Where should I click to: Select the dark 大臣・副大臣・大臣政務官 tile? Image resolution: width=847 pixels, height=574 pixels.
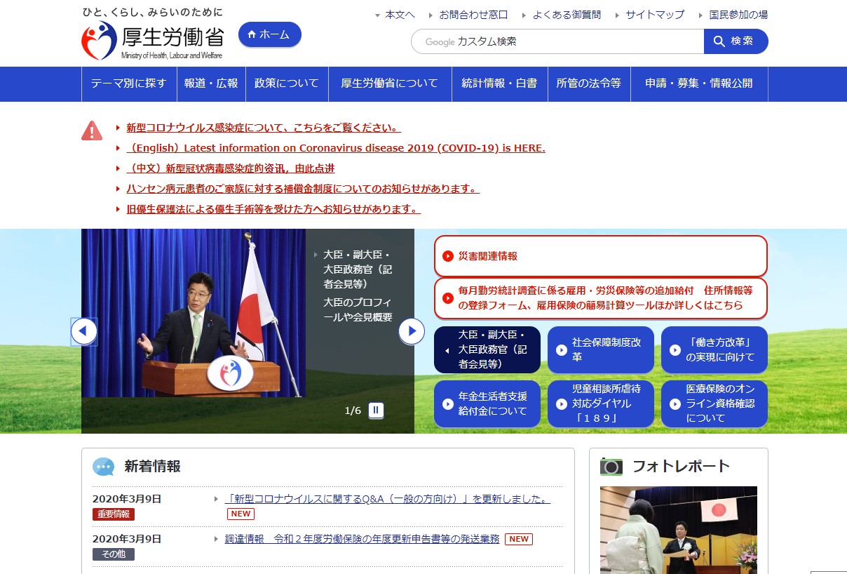(x=487, y=349)
